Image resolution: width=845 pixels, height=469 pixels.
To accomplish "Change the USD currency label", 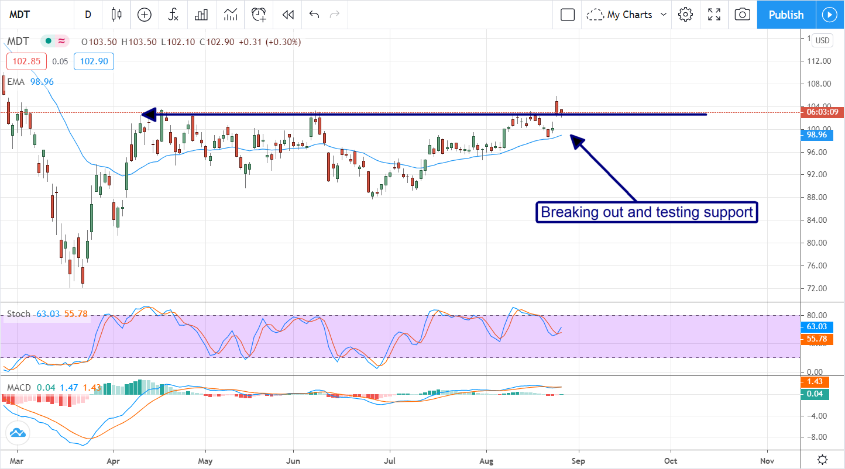I will coord(823,40).
